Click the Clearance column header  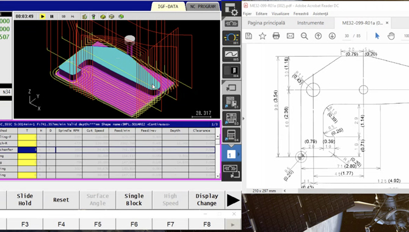pos(201,131)
